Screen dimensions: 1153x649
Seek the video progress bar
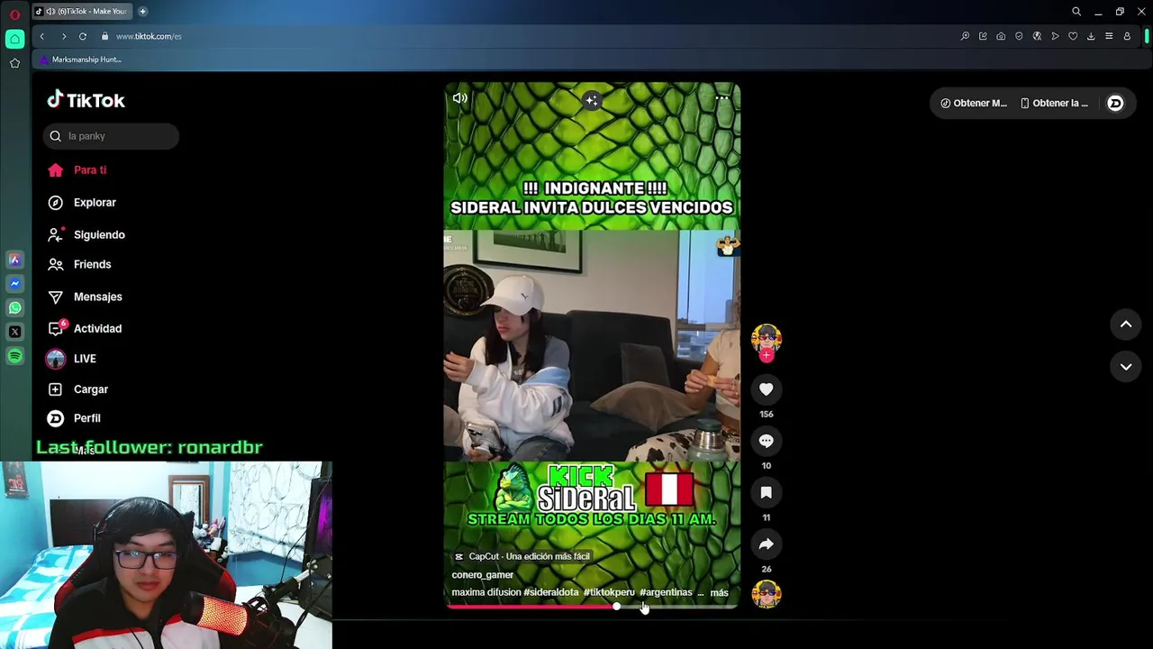[592, 607]
